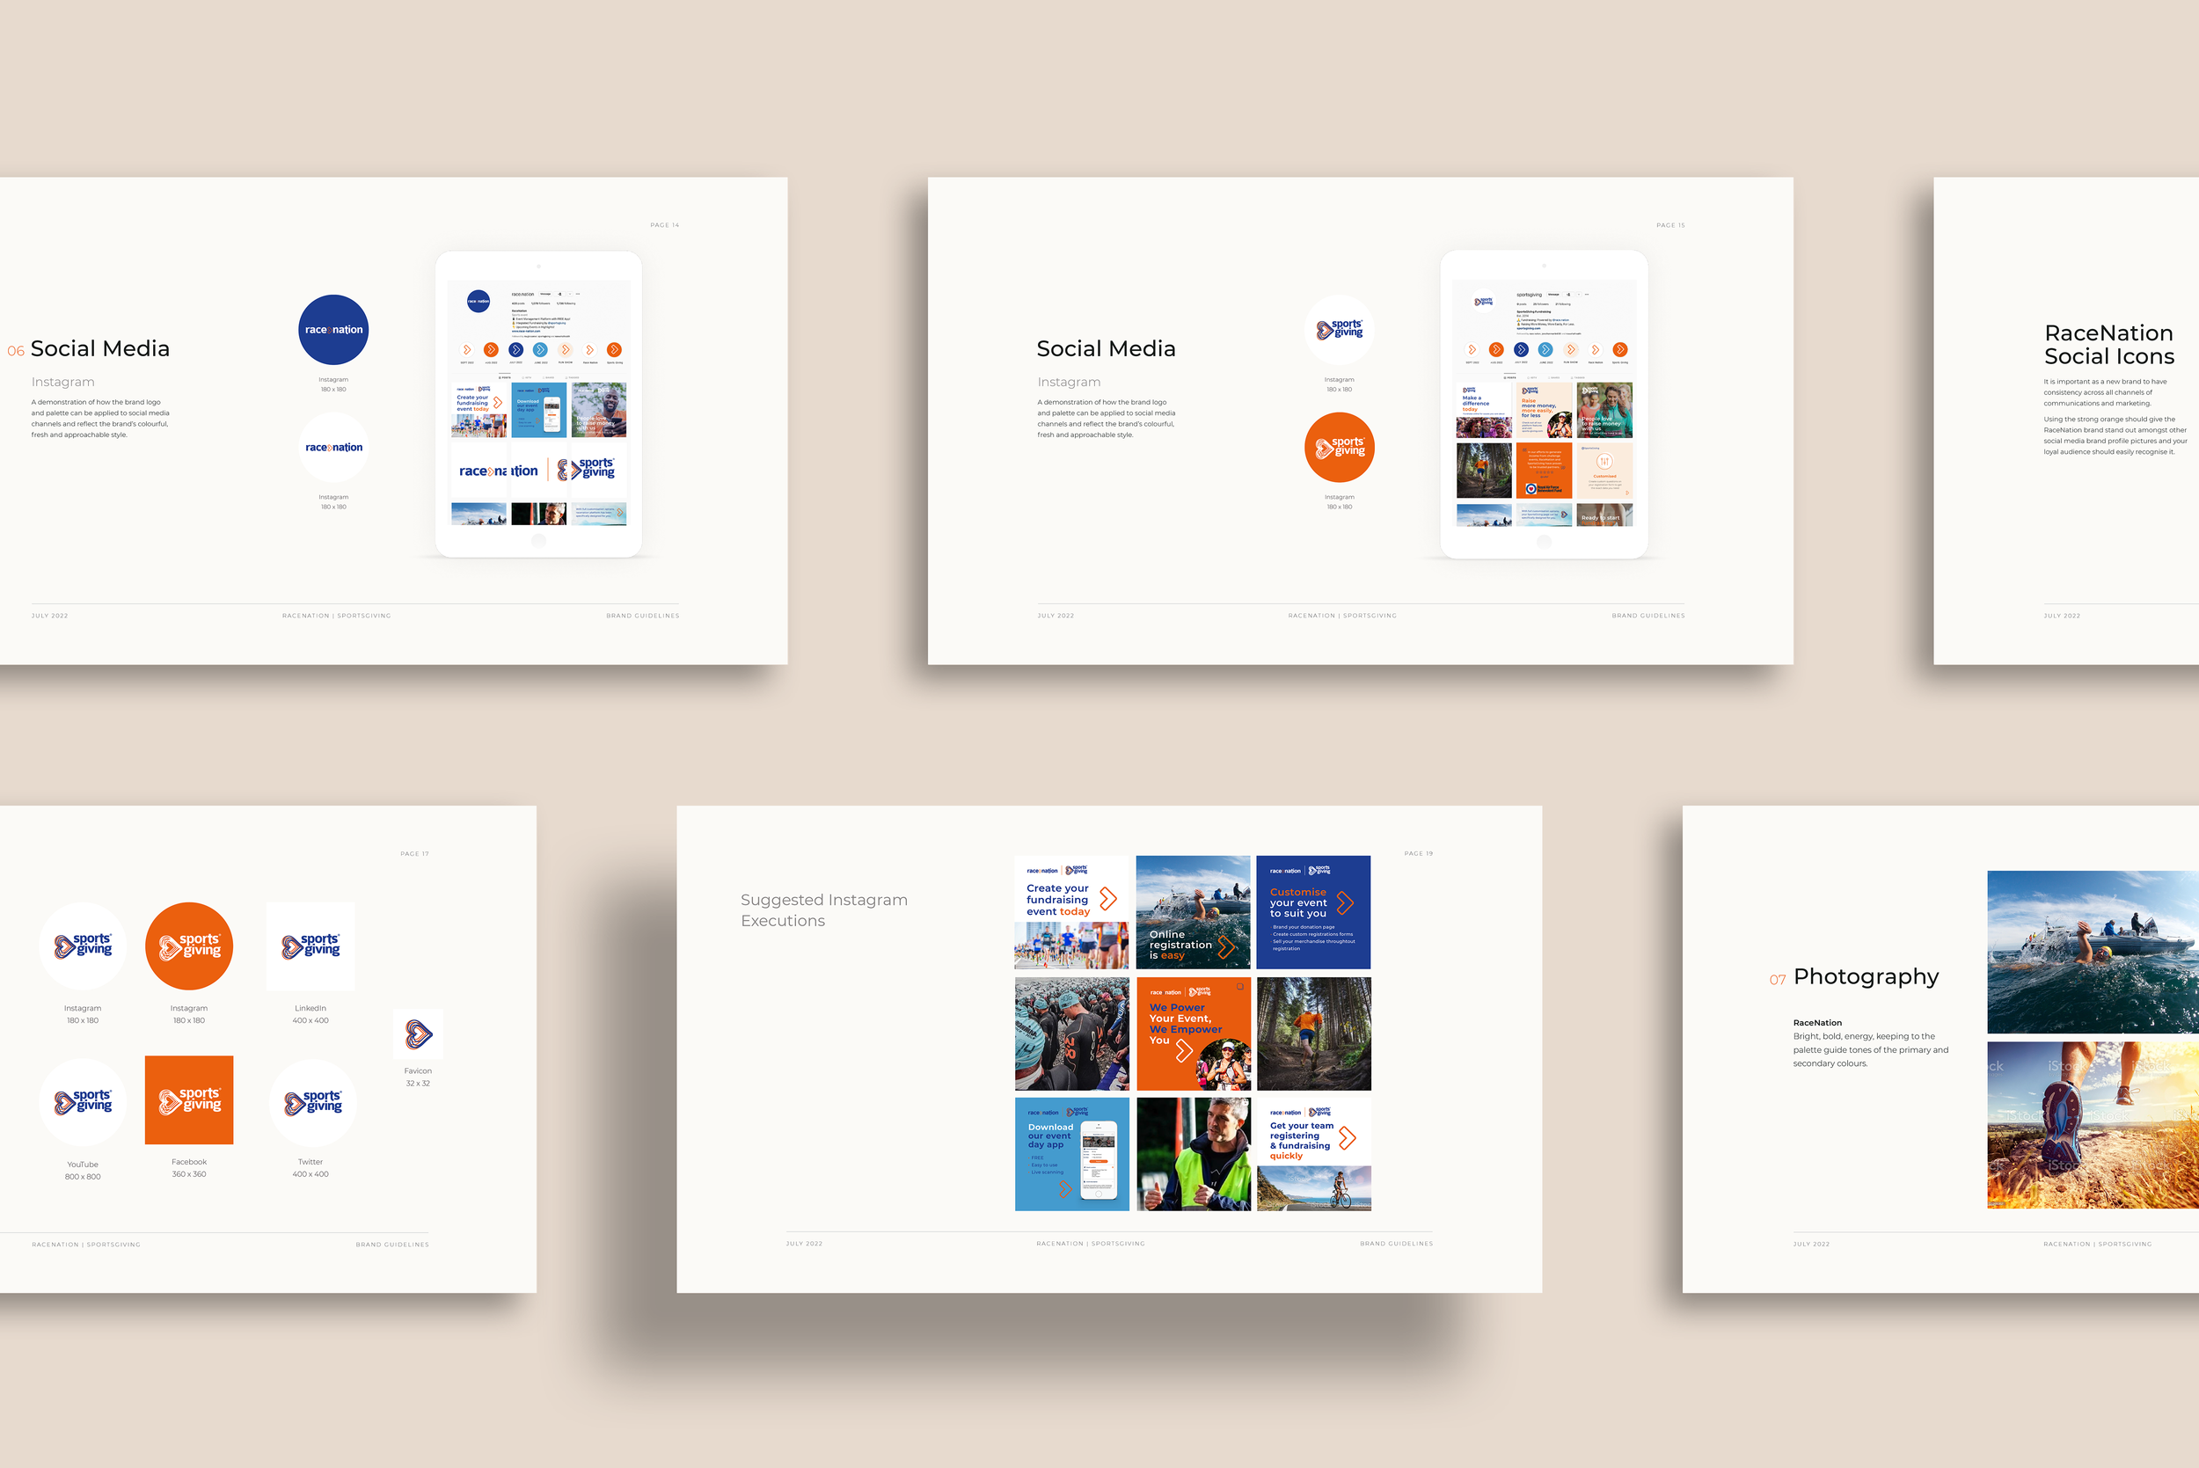This screenshot has height=1468, width=2199.
Task: Switch to the POSTS tab
Action: tap(505, 377)
